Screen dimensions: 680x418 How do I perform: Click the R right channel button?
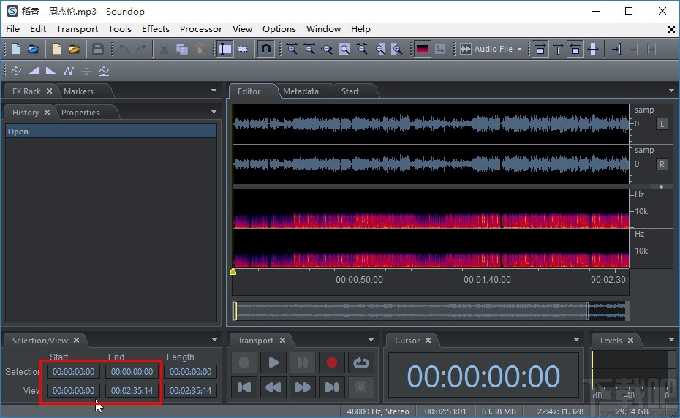(x=662, y=164)
